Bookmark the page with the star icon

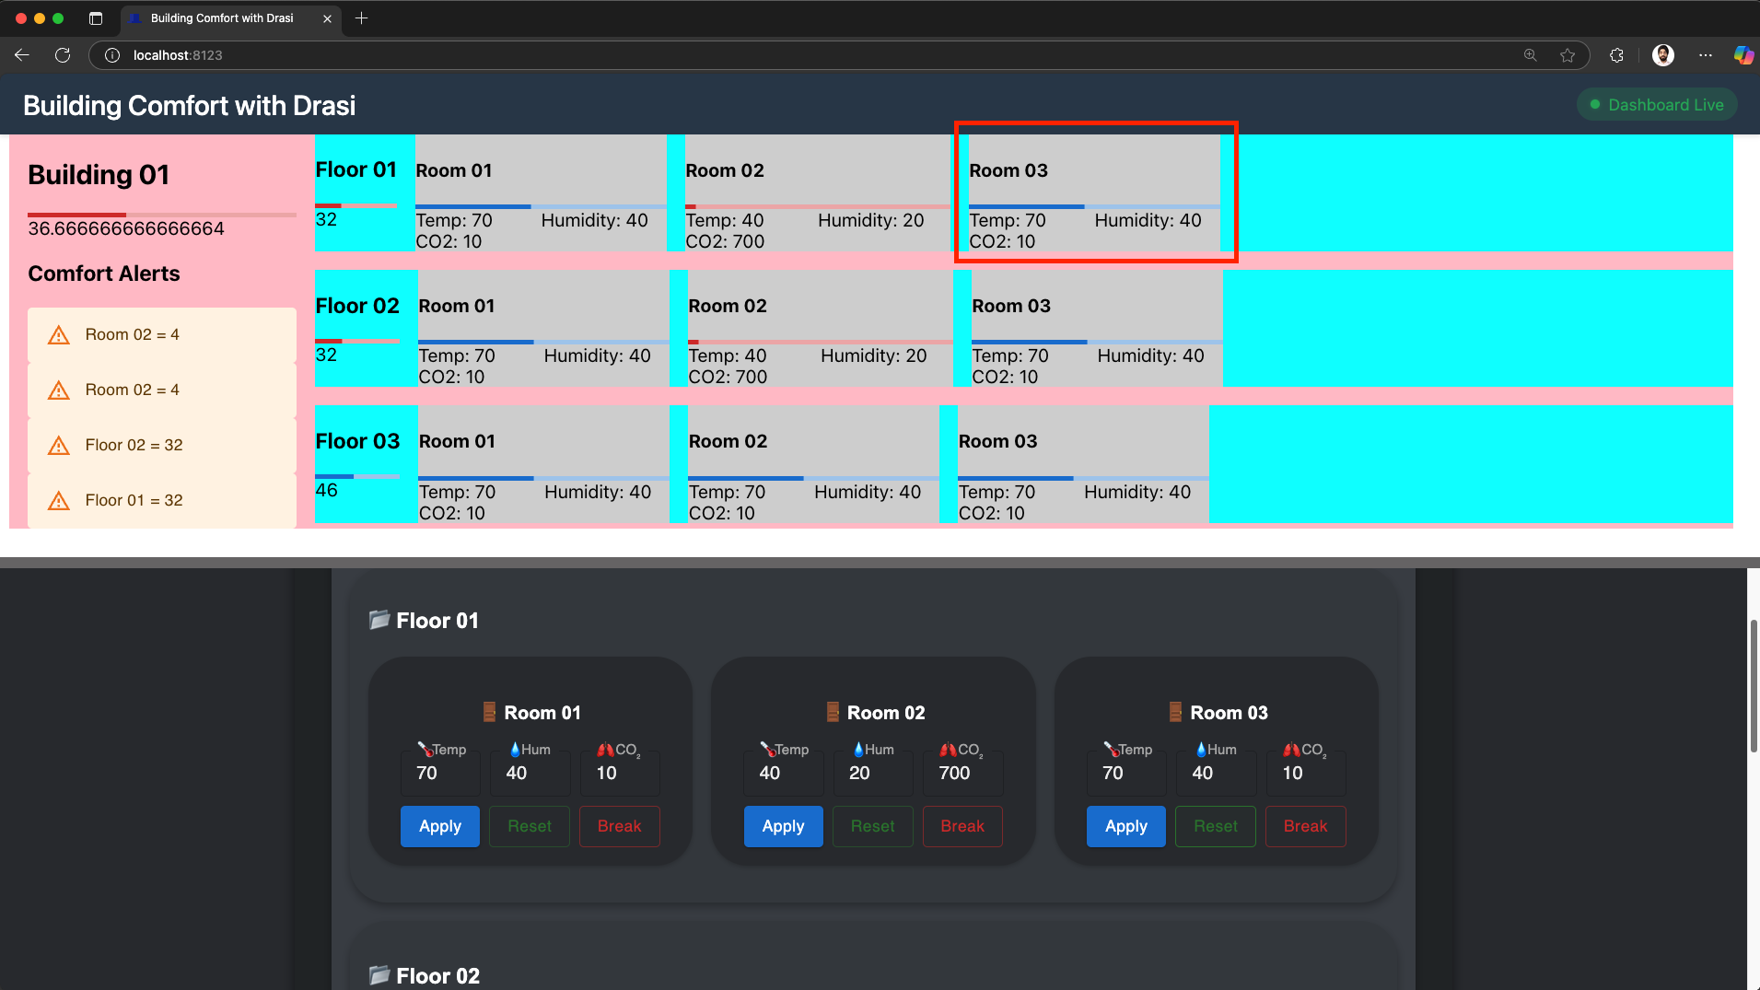pyautogui.click(x=1568, y=55)
